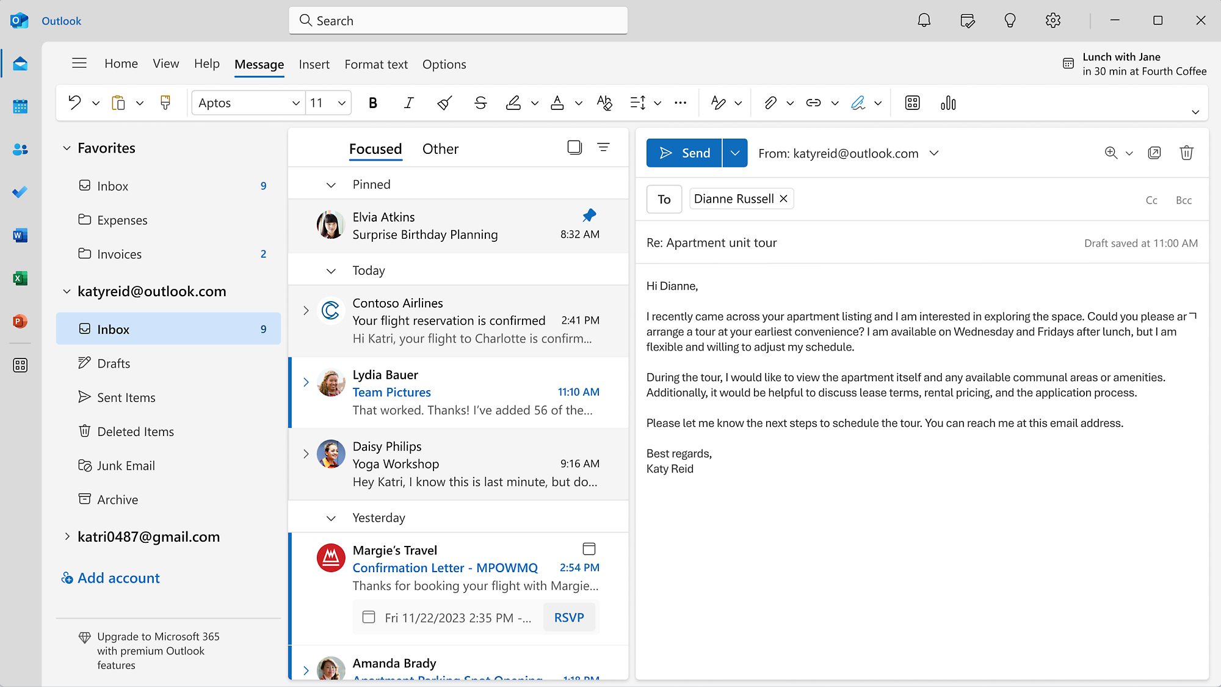Expand the katri0487@gmail.com account
The image size is (1221, 687).
pyautogui.click(x=67, y=537)
